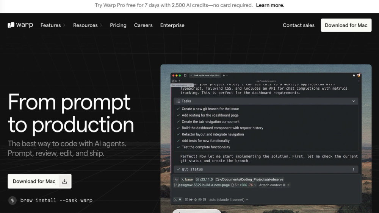This screenshot has height=213, width=379.
Task: Click the agent A icon near the avatar
Action: coord(354,76)
